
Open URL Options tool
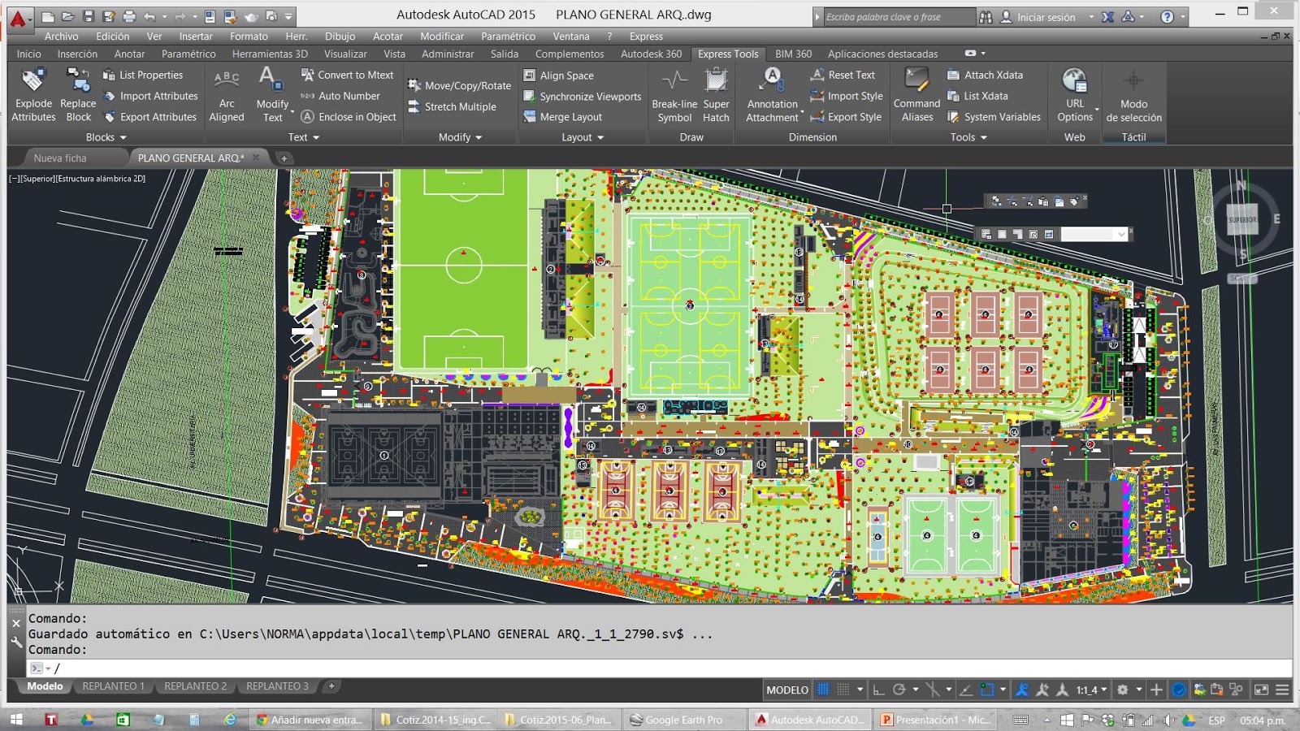pyautogui.click(x=1075, y=95)
